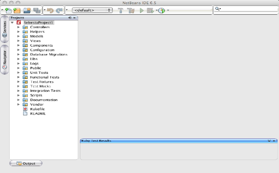
Task: Select the Functional Tests tree label
Action: pyautogui.click(x=45, y=77)
